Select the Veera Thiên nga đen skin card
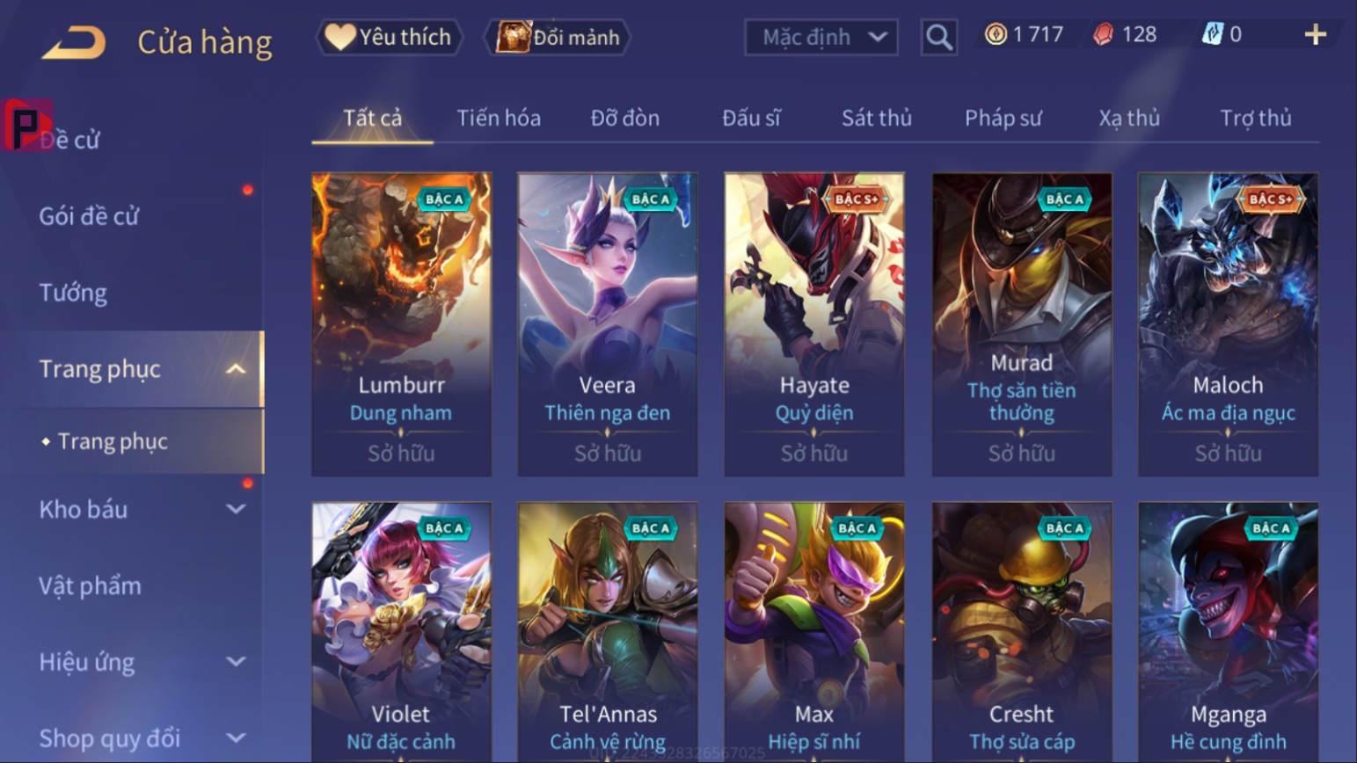Image resolution: width=1357 pixels, height=763 pixels. (x=608, y=324)
